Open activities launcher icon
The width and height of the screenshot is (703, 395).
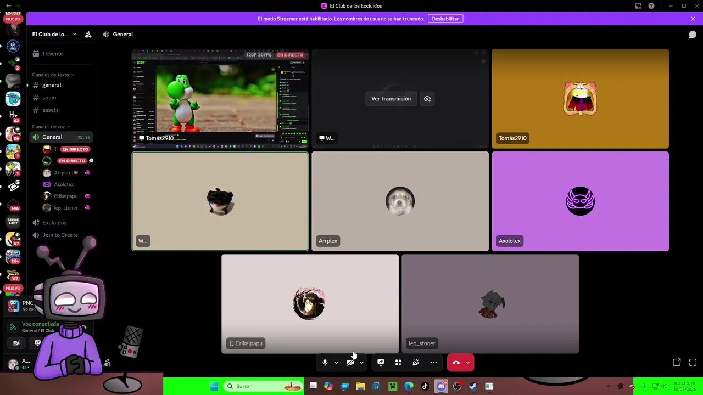[398, 363]
